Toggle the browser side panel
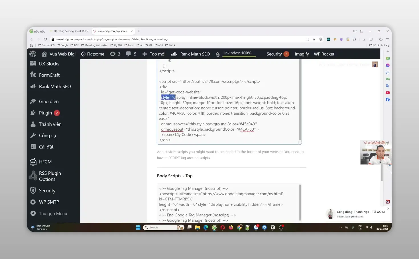The image size is (419, 259). (371, 39)
